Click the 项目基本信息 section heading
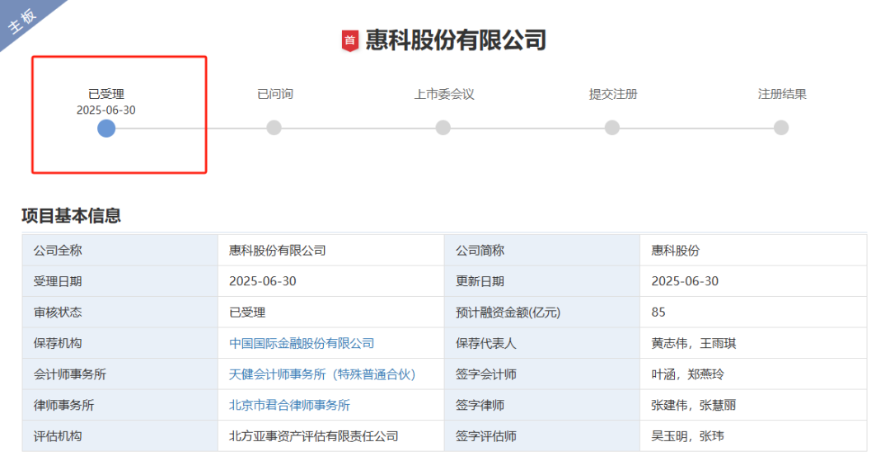The image size is (890, 475). coord(71,216)
